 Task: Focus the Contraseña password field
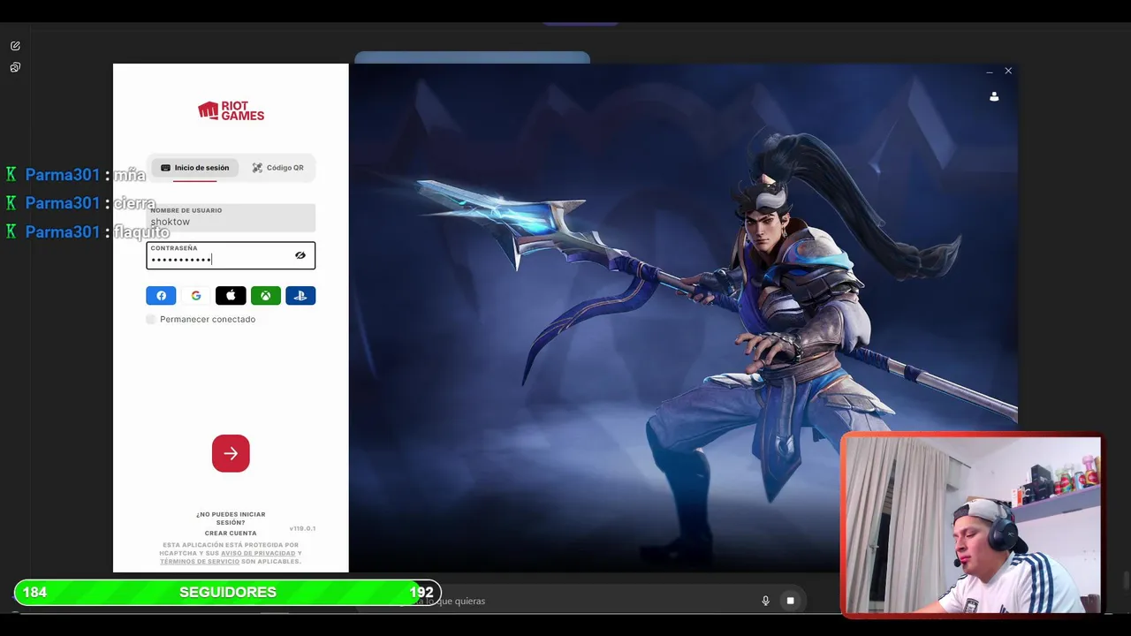pyautogui.click(x=231, y=255)
